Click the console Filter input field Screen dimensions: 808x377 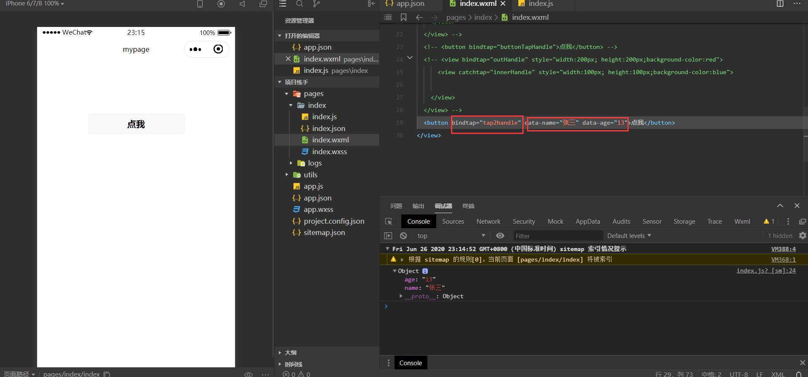click(558, 236)
